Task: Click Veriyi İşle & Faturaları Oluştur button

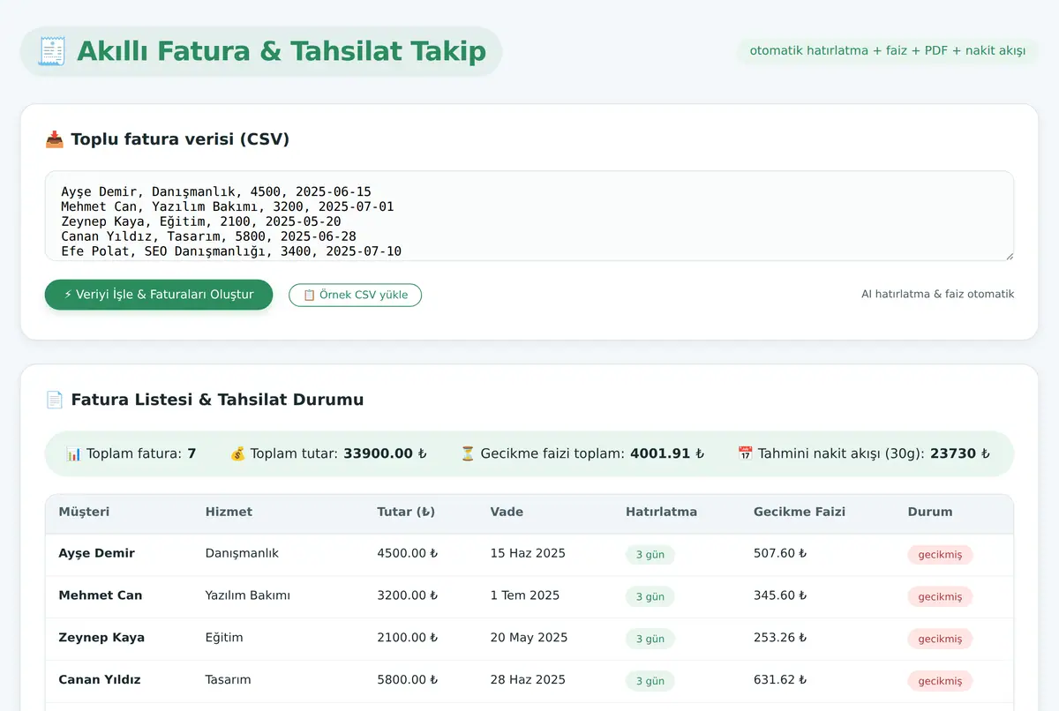Action: pos(159,295)
